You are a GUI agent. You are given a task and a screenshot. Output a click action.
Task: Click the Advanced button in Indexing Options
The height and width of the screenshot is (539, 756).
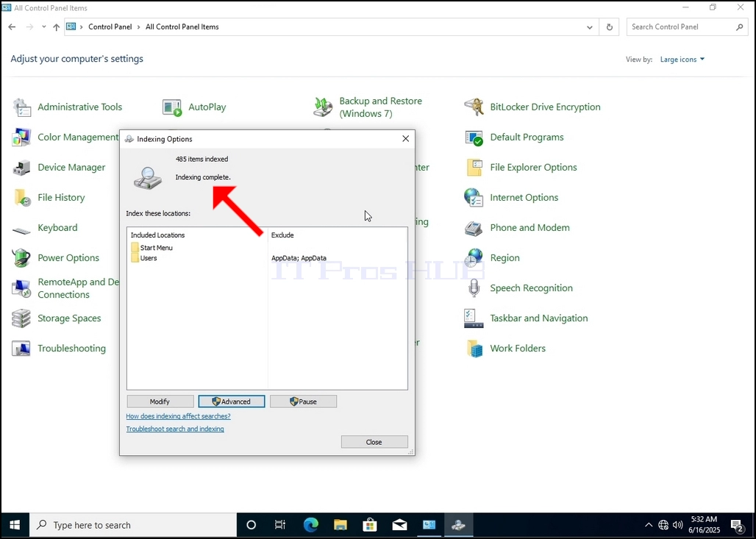coord(232,401)
